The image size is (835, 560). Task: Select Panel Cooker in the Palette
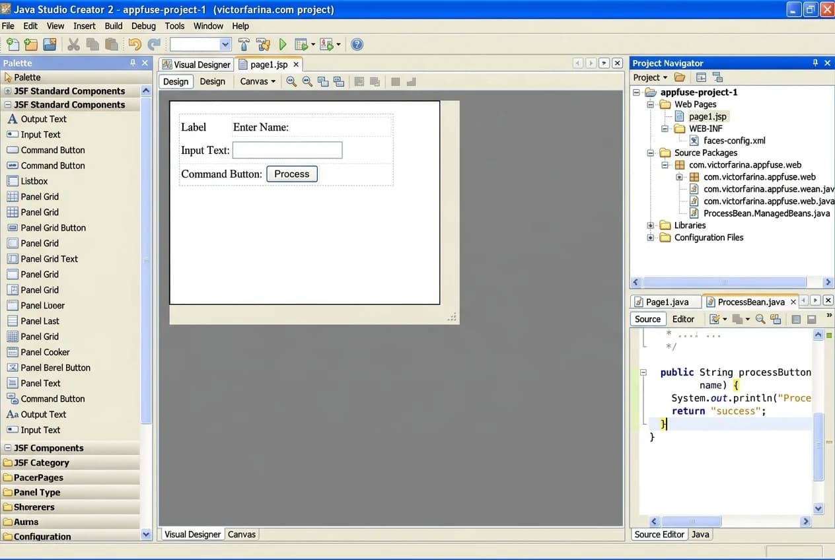pos(38,352)
